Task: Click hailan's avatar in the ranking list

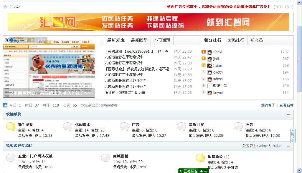Action: coord(210,66)
